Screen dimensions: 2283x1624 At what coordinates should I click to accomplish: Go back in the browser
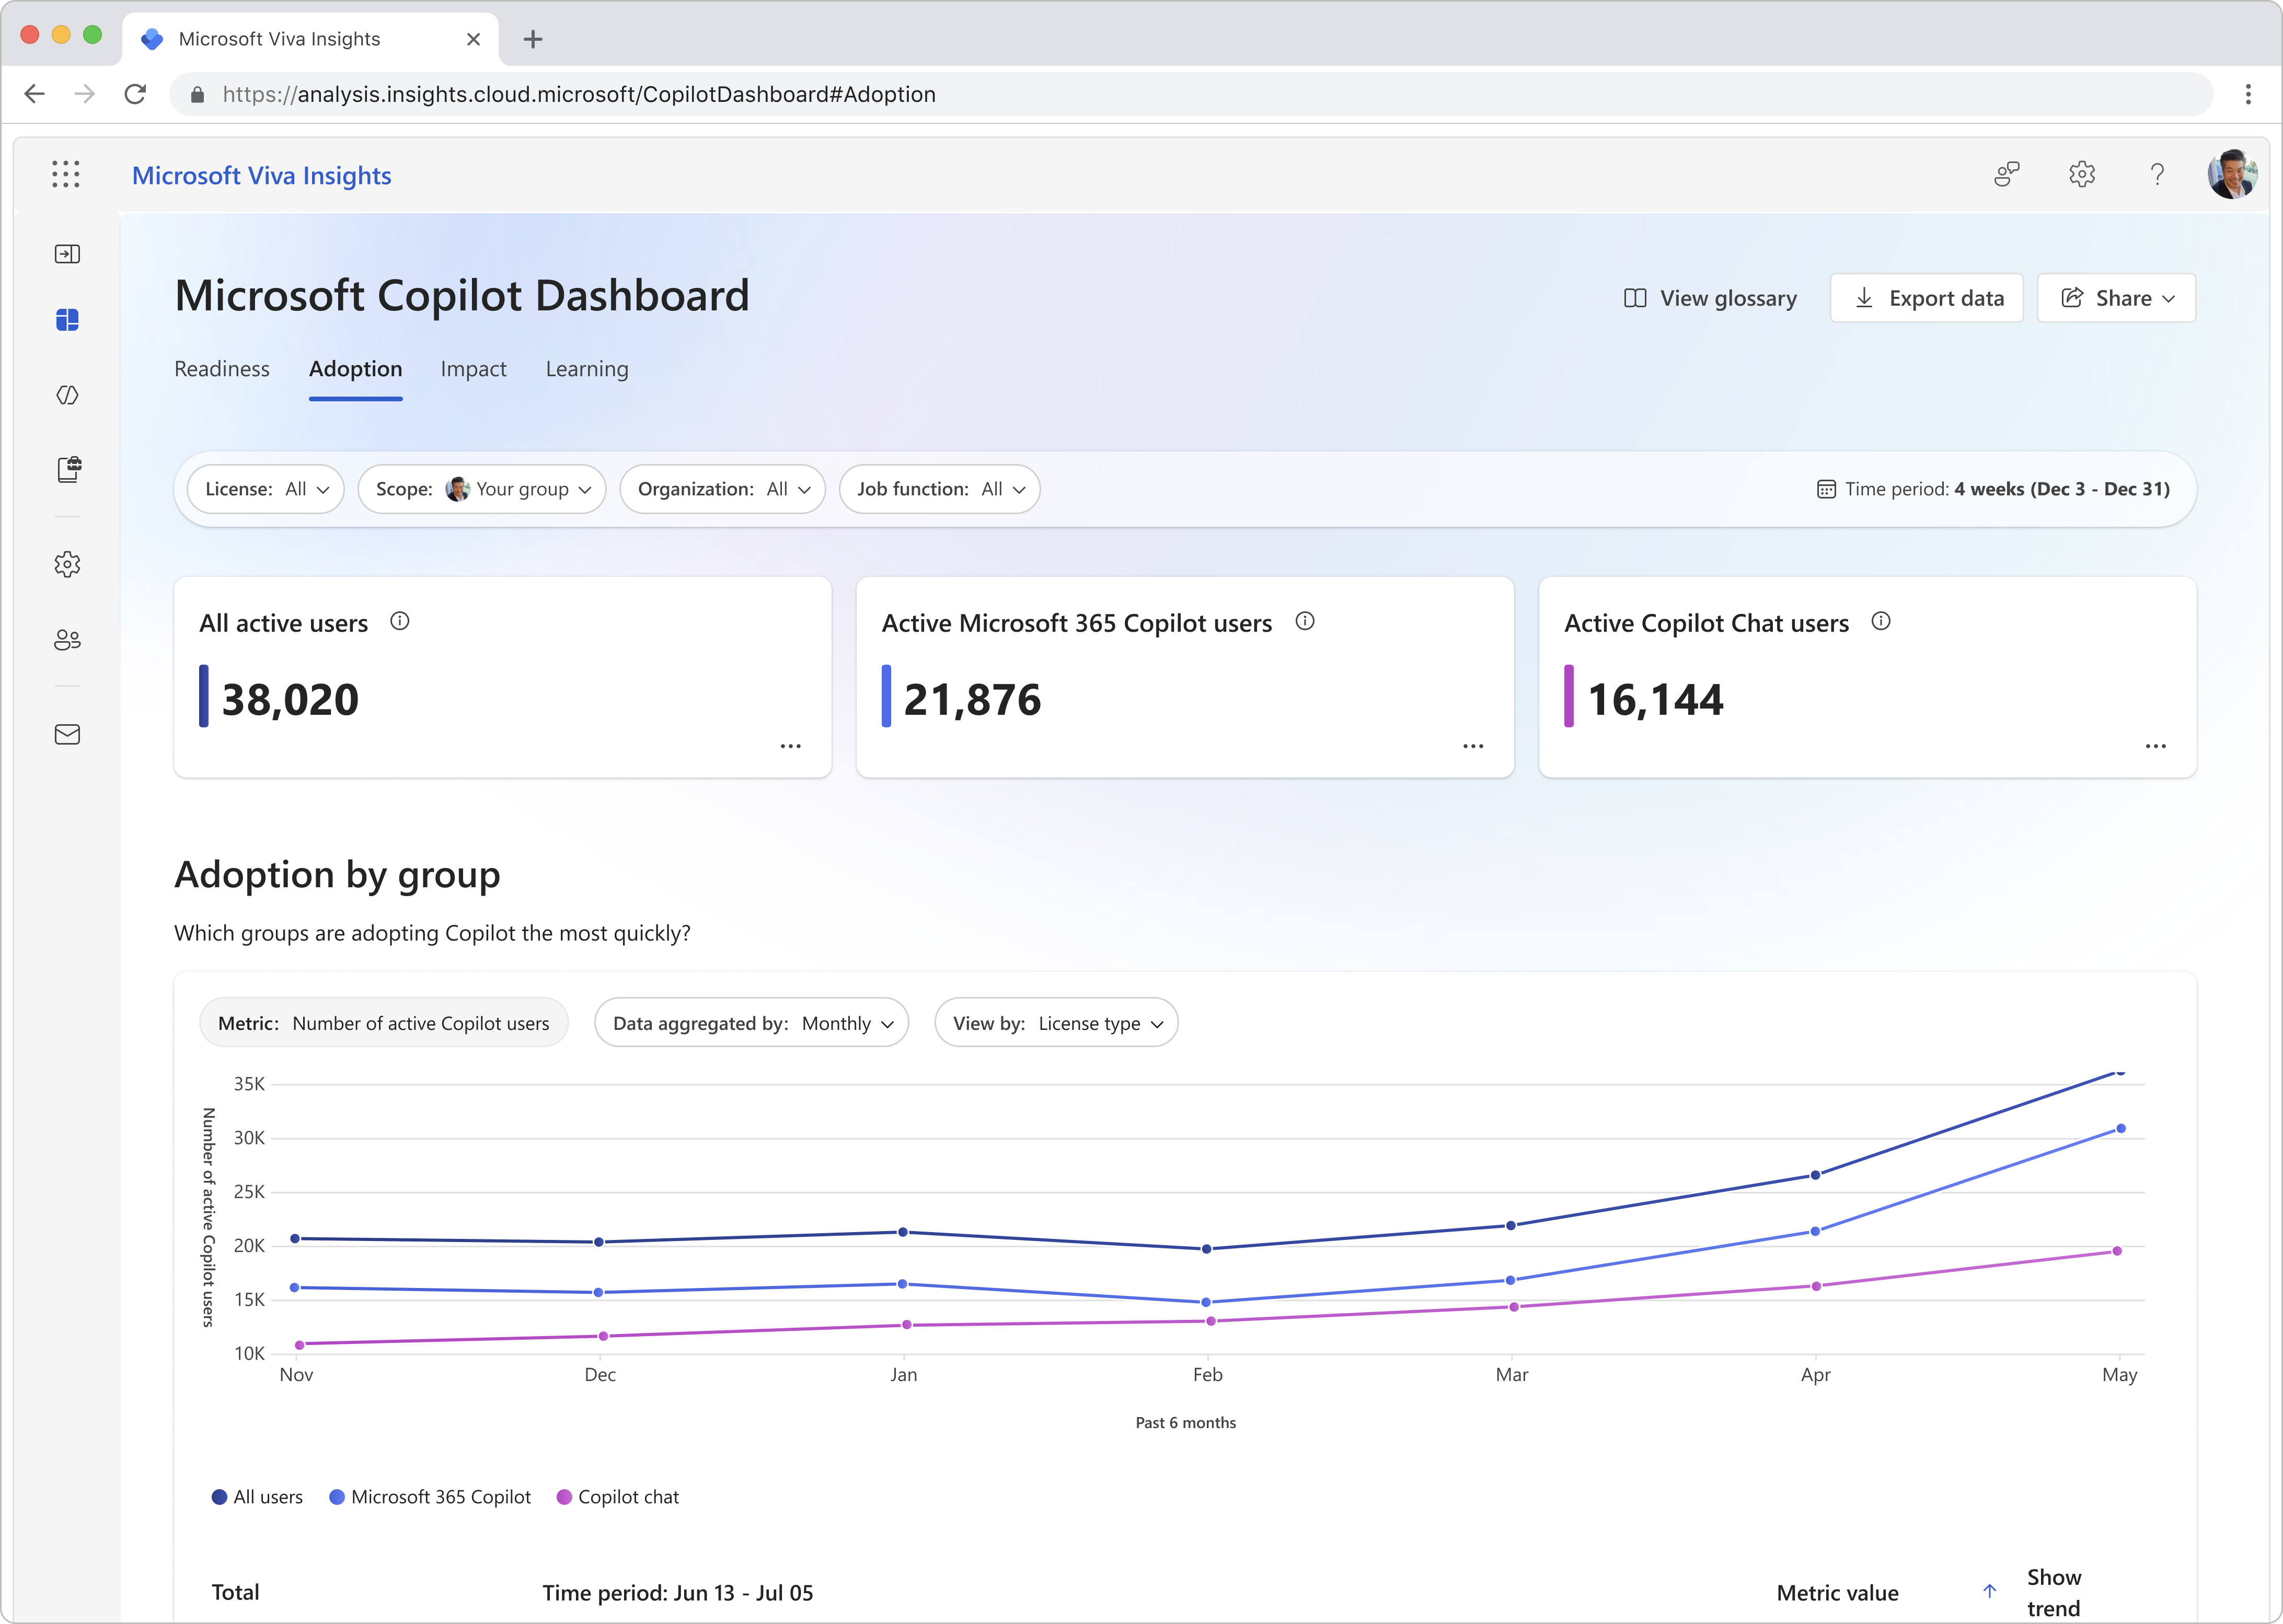[35, 94]
